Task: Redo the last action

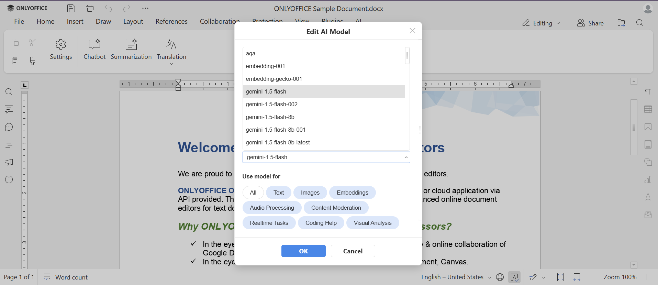Action: 127,8
